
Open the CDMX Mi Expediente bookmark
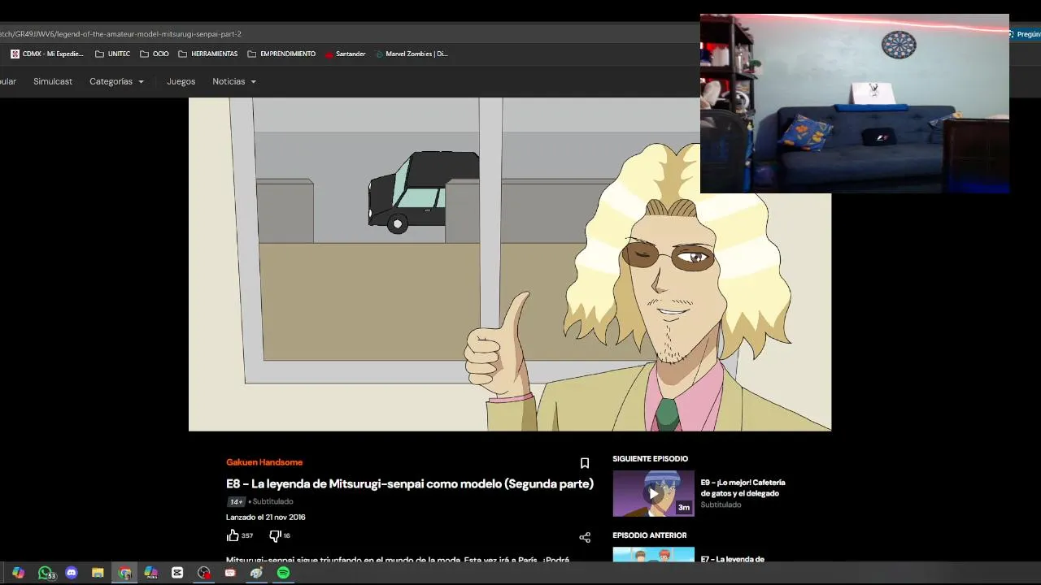coord(46,54)
